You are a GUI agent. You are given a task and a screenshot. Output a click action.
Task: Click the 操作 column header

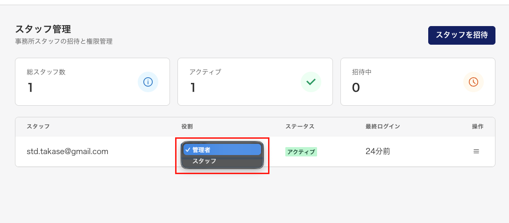(477, 127)
